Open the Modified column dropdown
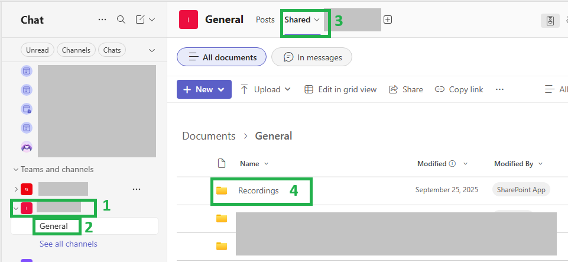 [x=466, y=164]
